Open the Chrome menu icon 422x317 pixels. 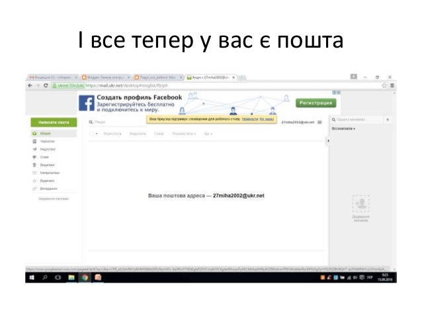click(392, 85)
